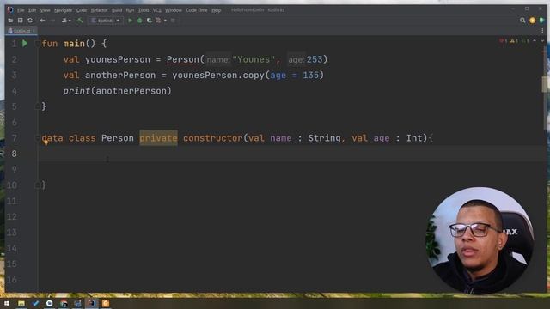Click the constructor keyword on line 7
Viewport: 550px width, 309px height.
(x=212, y=138)
